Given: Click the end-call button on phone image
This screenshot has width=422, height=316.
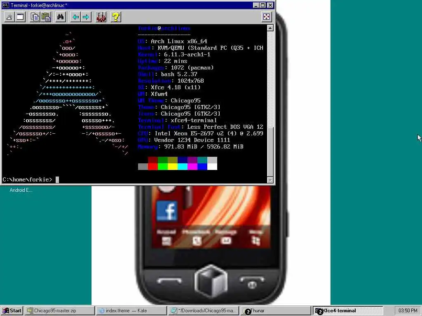Looking at the screenshot, I should [x=252, y=282].
